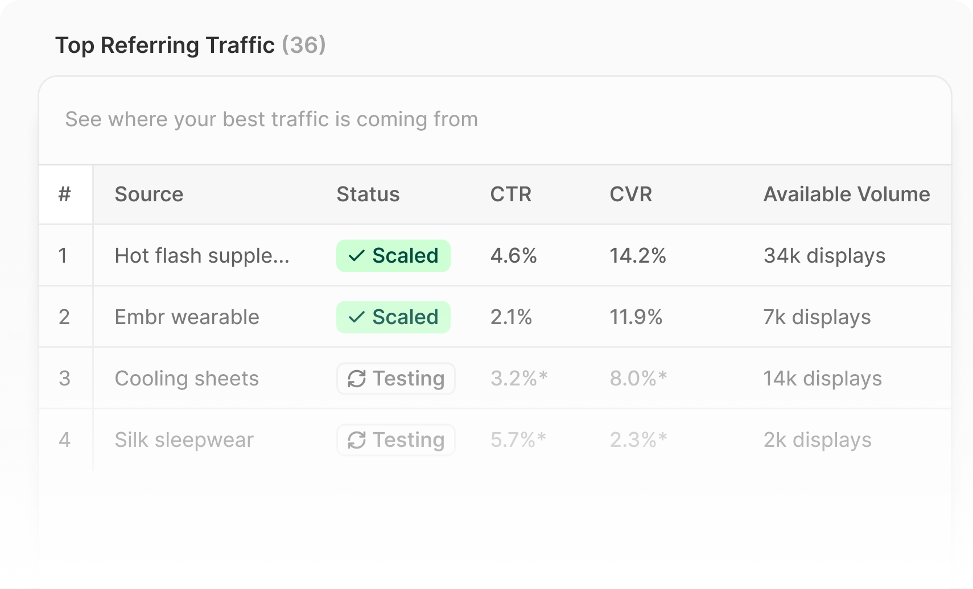
Task: Click the 34k displays volume cell
Action: pyautogui.click(x=824, y=256)
